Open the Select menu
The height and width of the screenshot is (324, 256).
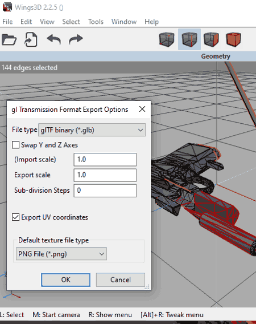pos(71,22)
